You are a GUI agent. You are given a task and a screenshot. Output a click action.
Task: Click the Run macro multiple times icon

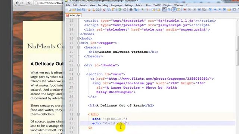(199, 9)
